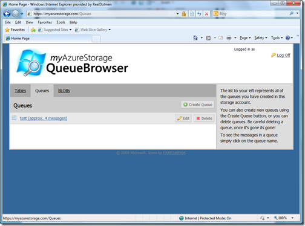Image resolution: width=305 pixels, height=226 pixels.
Task: Click the "Logged in as" text
Action: tap(244, 50)
